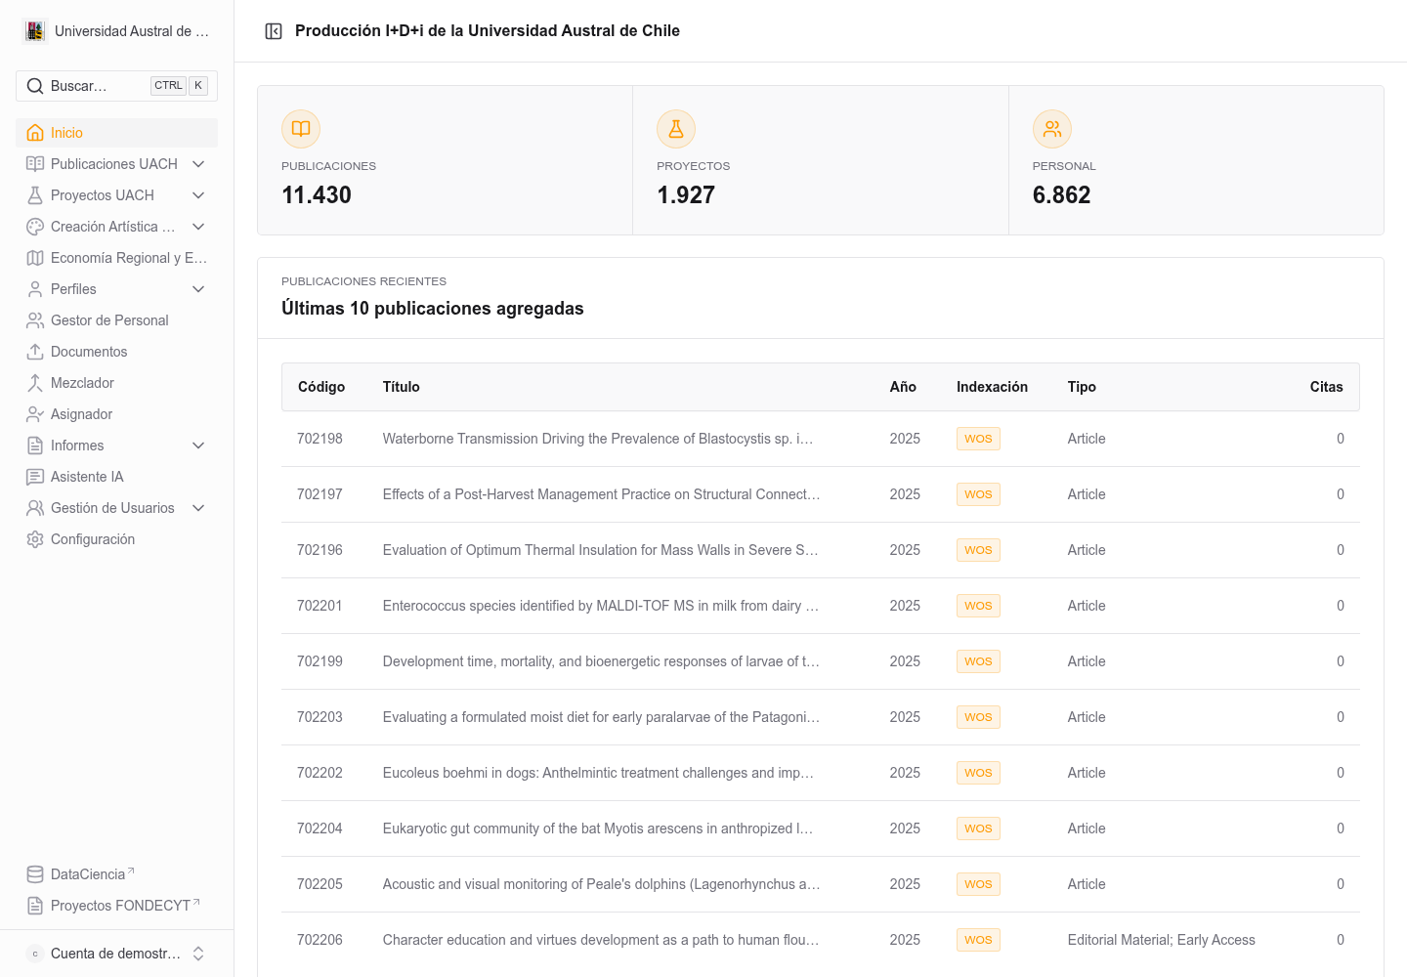Image resolution: width=1407 pixels, height=977 pixels.
Task: Open Asistente IA menu item
Action: 116,477
